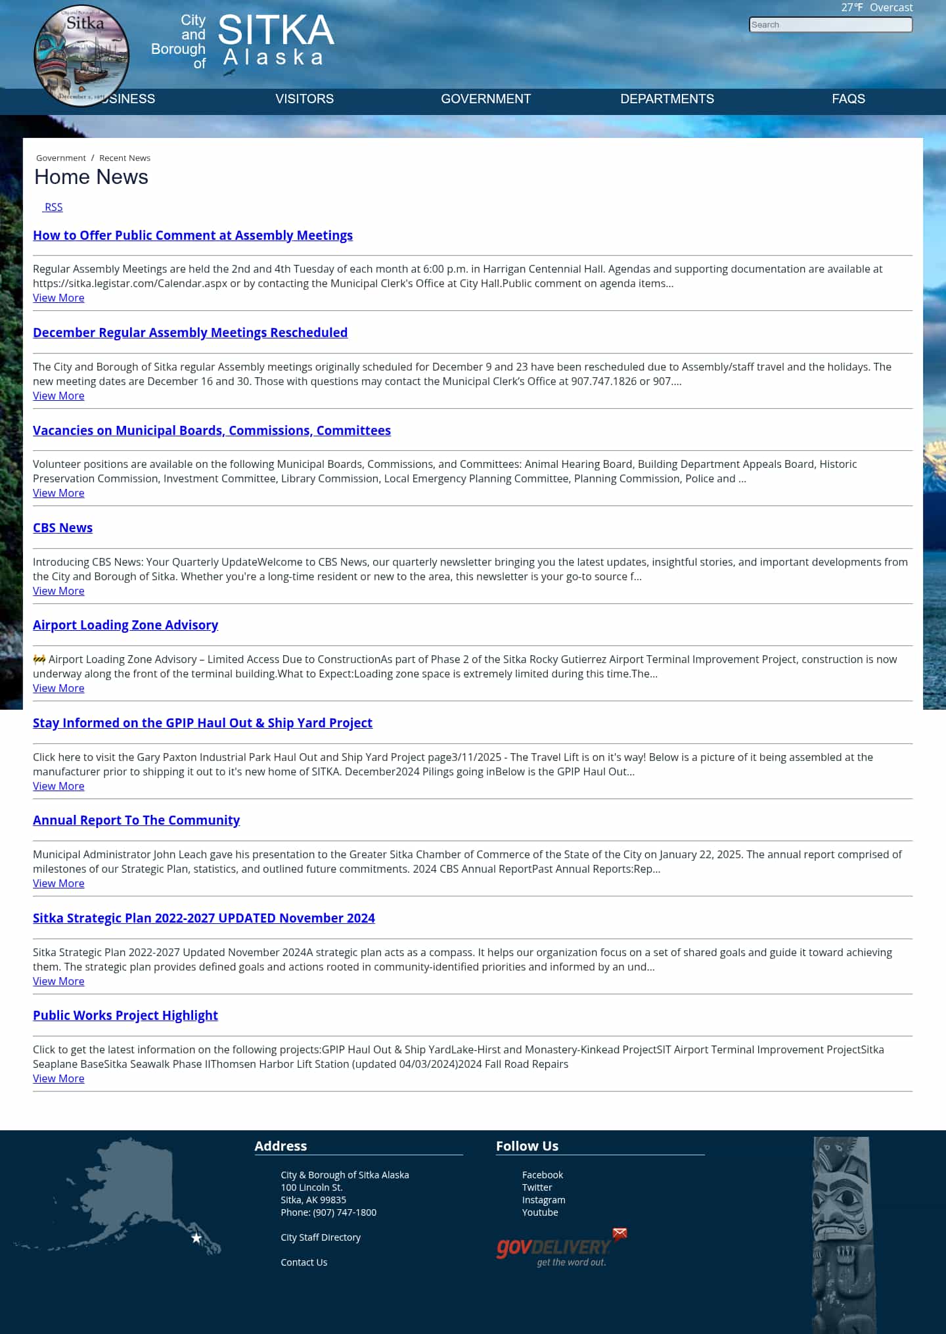The height and width of the screenshot is (1334, 946).
Task: Open Sitka Strategic Plan 2022-2027 article
Action: point(204,918)
